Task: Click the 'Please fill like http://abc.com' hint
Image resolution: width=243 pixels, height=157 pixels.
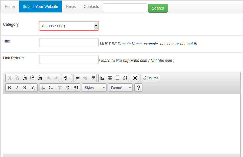Action: pyautogui.click(x=137, y=61)
